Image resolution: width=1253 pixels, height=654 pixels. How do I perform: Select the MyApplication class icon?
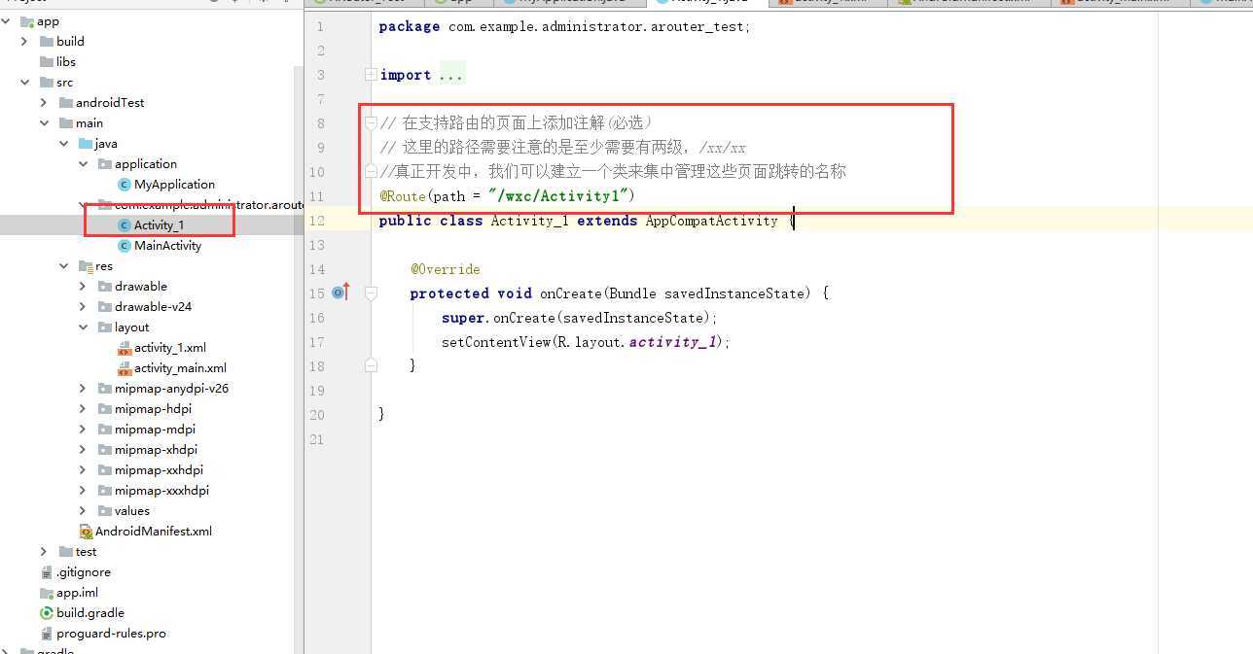point(124,185)
